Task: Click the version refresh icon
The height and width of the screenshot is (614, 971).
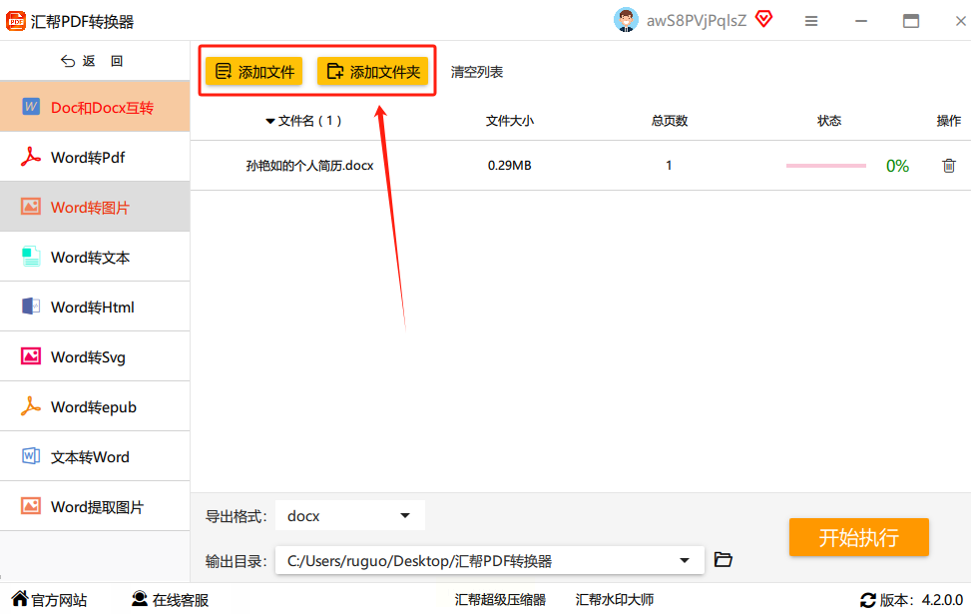Action: click(x=868, y=600)
